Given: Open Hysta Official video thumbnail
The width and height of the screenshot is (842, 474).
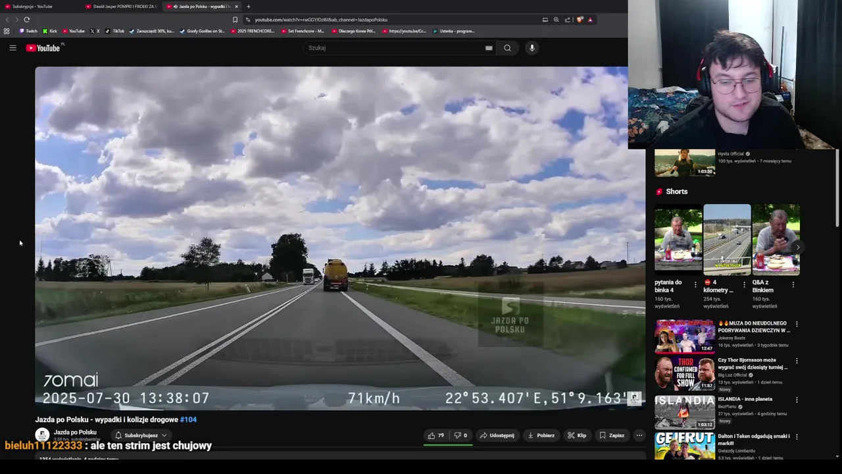Looking at the screenshot, I should [x=684, y=163].
